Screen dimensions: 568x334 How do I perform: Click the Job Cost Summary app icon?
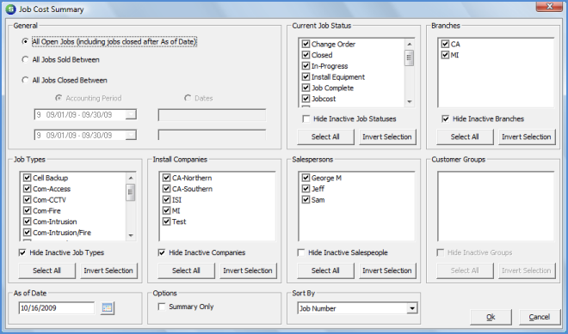[11, 9]
